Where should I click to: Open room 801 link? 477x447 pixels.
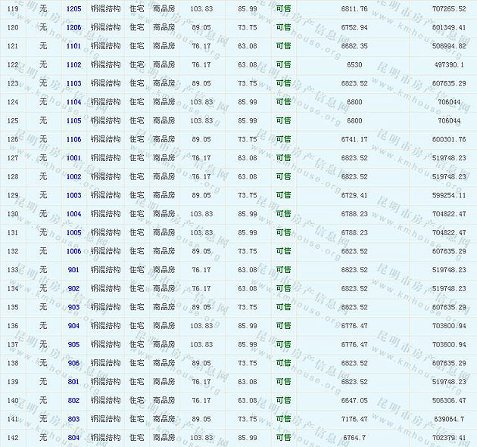click(73, 381)
